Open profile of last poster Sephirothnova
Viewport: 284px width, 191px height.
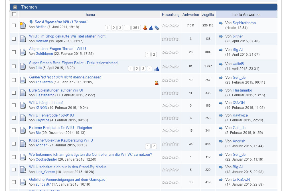point(244,23)
